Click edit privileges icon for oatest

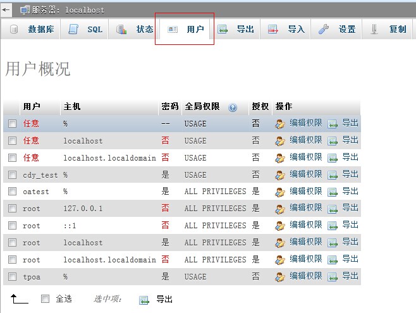tap(279, 192)
